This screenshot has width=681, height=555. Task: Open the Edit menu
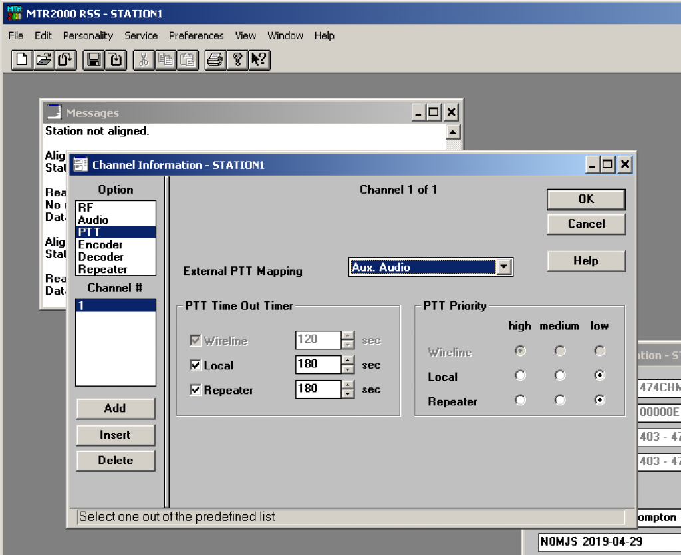tap(43, 36)
